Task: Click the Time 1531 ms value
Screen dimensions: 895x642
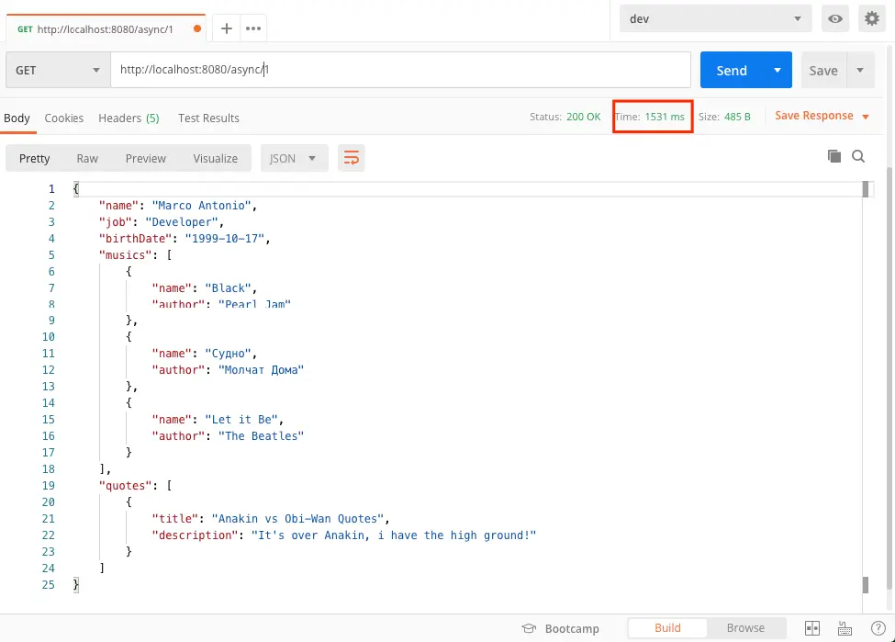Action: [665, 117]
